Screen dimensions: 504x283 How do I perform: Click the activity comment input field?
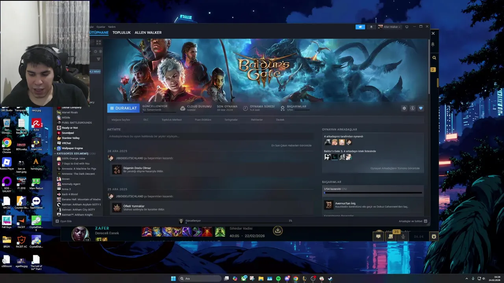209,136
